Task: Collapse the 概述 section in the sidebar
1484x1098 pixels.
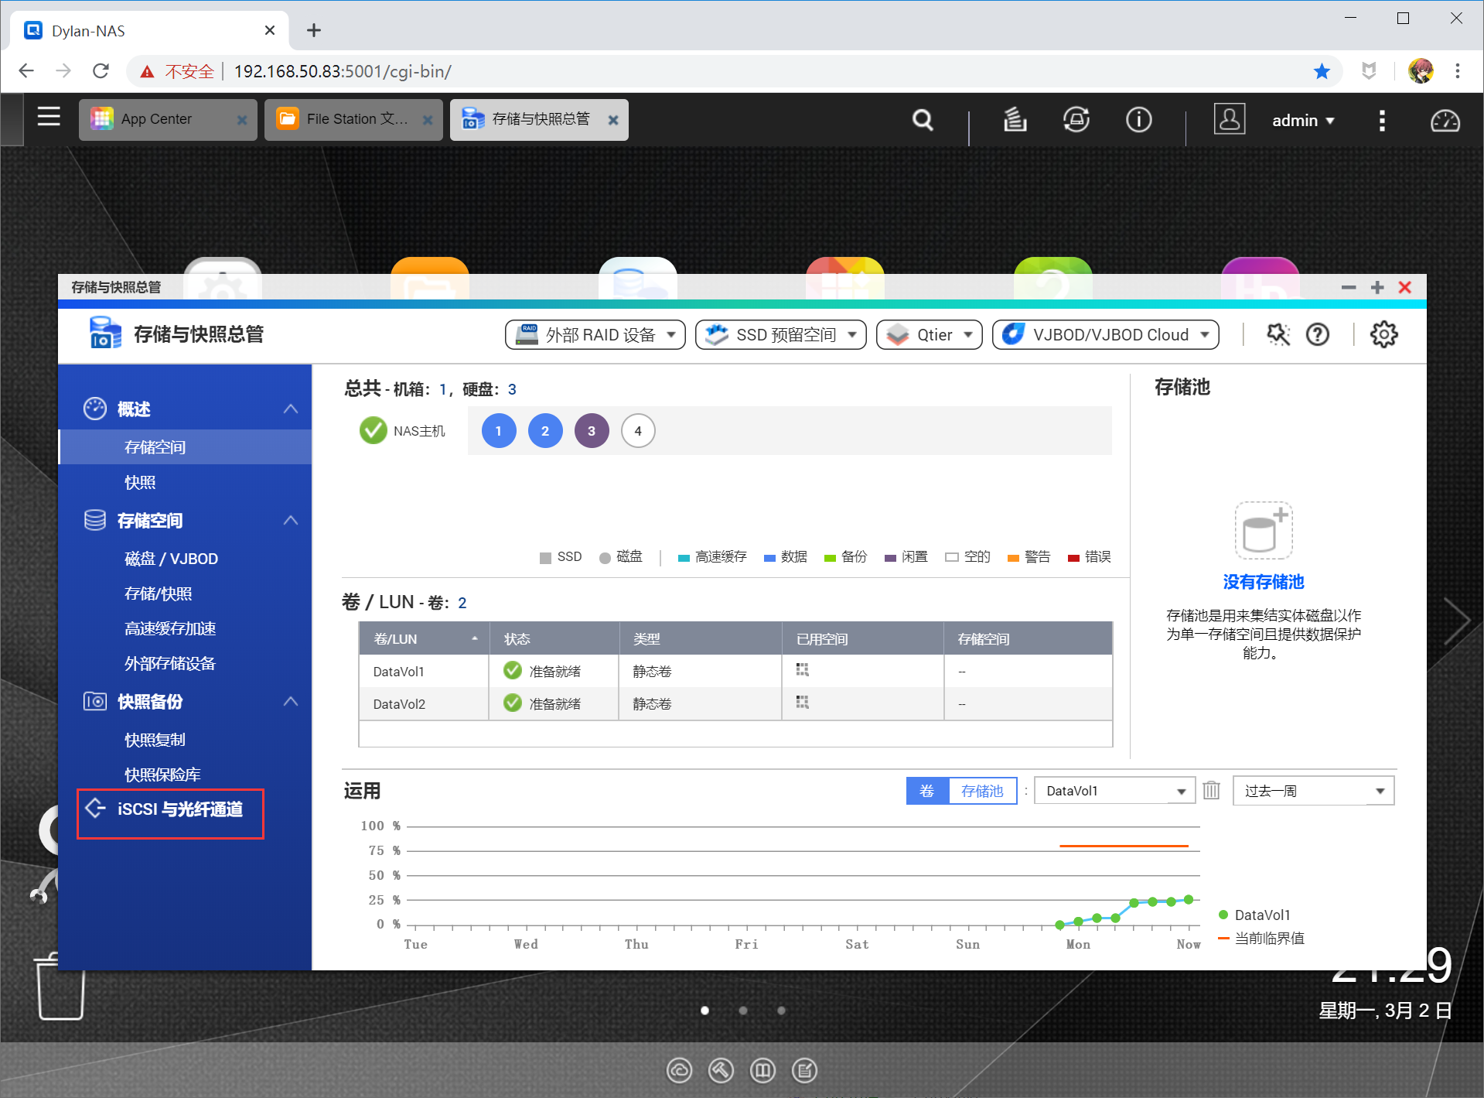Action: [290, 409]
